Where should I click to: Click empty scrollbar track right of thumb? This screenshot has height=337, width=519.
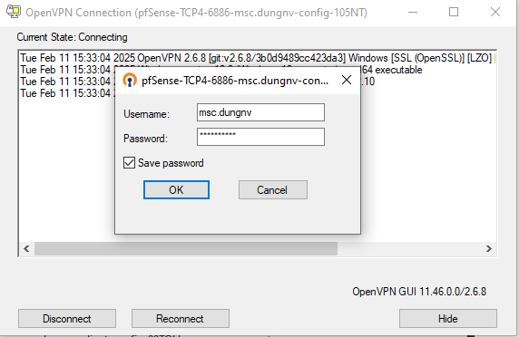[x=409, y=248]
